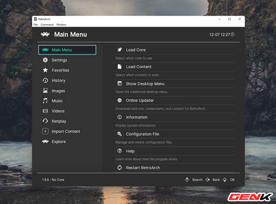Select the Settings sidebar label
The image size is (276, 204).
click(60, 60)
